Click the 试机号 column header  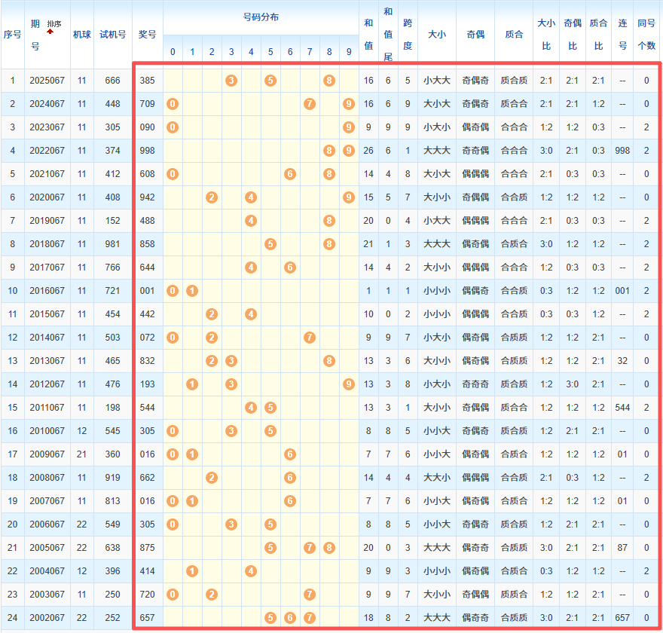pyautogui.click(x=113, y=35)
